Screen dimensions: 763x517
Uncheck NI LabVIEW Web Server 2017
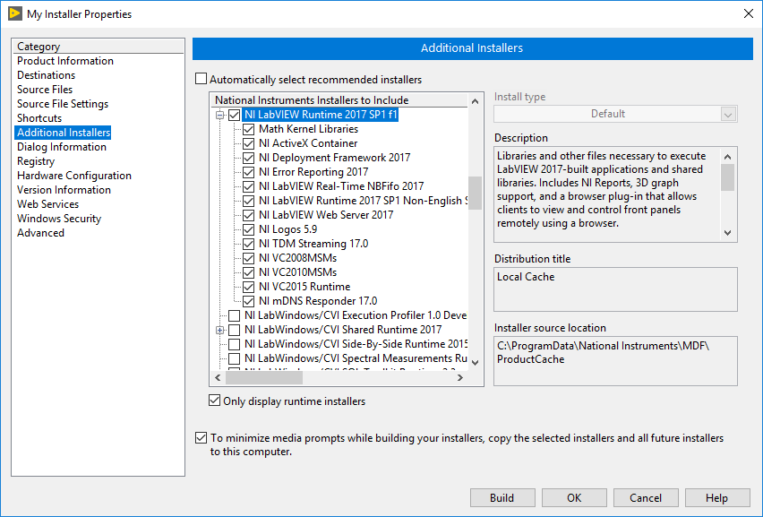249,215
